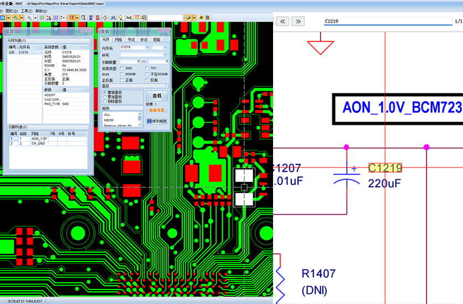This screenshot has height=304, width=463.
Task: Click the binoculars find icon in toolbar
Action: (113, 18)
